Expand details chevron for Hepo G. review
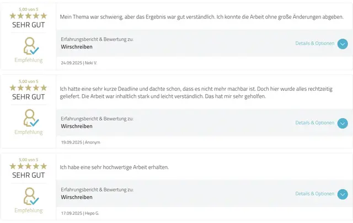 [343, 194]
